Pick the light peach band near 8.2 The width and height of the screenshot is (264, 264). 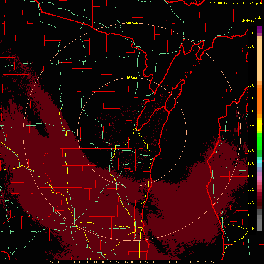[259, 60]
